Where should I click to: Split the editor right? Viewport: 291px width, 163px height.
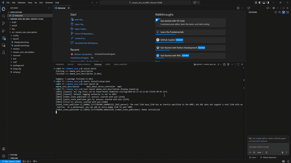tap(238, 8)
